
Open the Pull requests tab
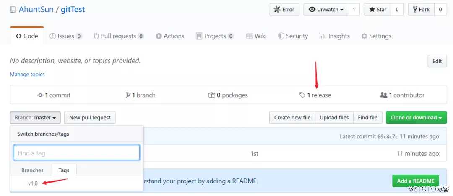point(118,36)
